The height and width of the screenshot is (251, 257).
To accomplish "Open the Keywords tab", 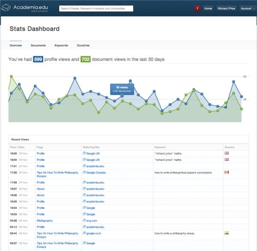I will click(61, 45).
